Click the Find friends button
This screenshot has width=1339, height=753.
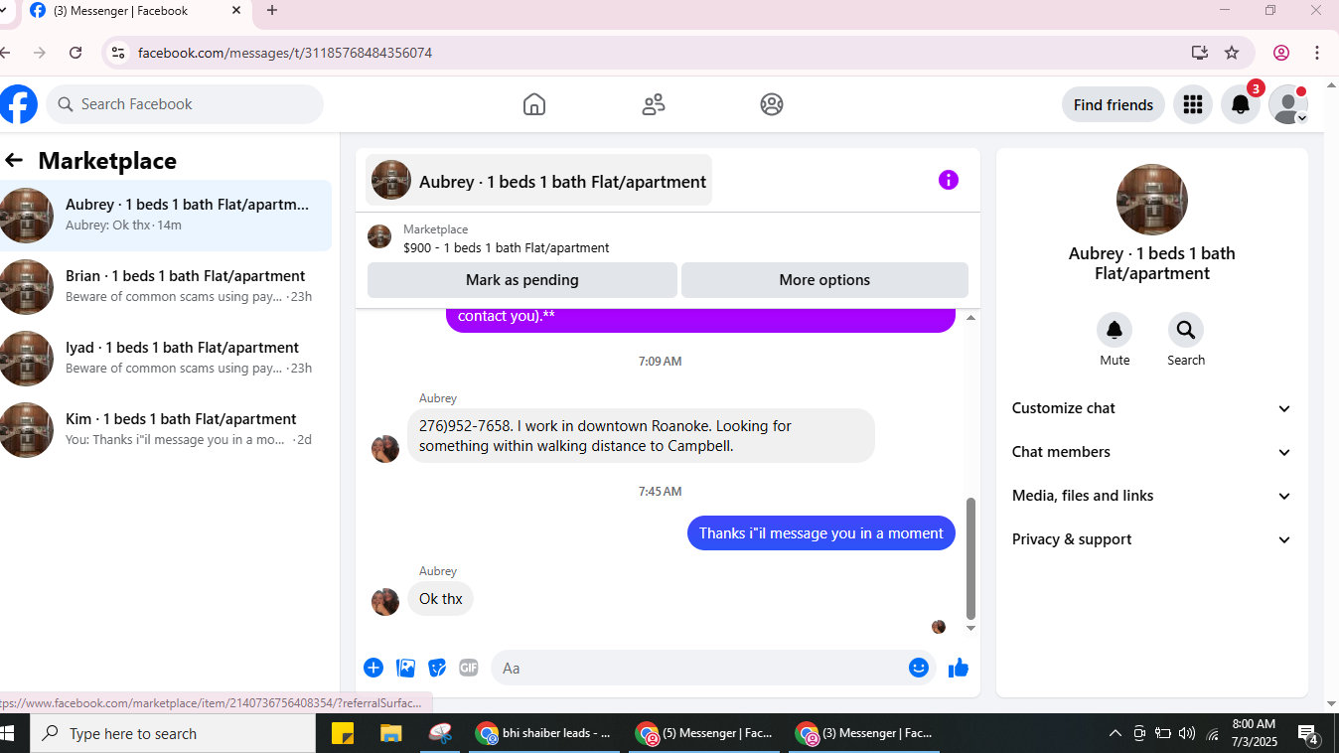[x=1114, y=104]
